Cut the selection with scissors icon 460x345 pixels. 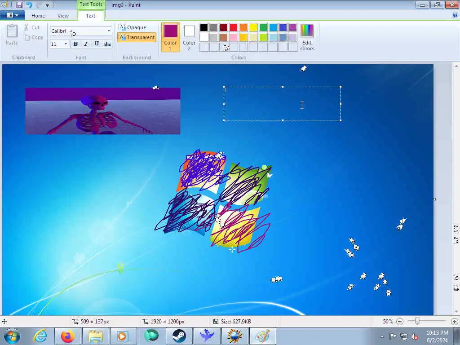click(x=31, y=27)
